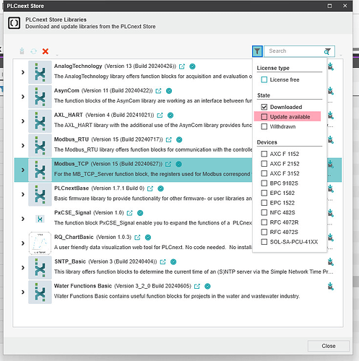Expand the PxCSE_Signal library row
Screen dimensions: 359x361
23,219
